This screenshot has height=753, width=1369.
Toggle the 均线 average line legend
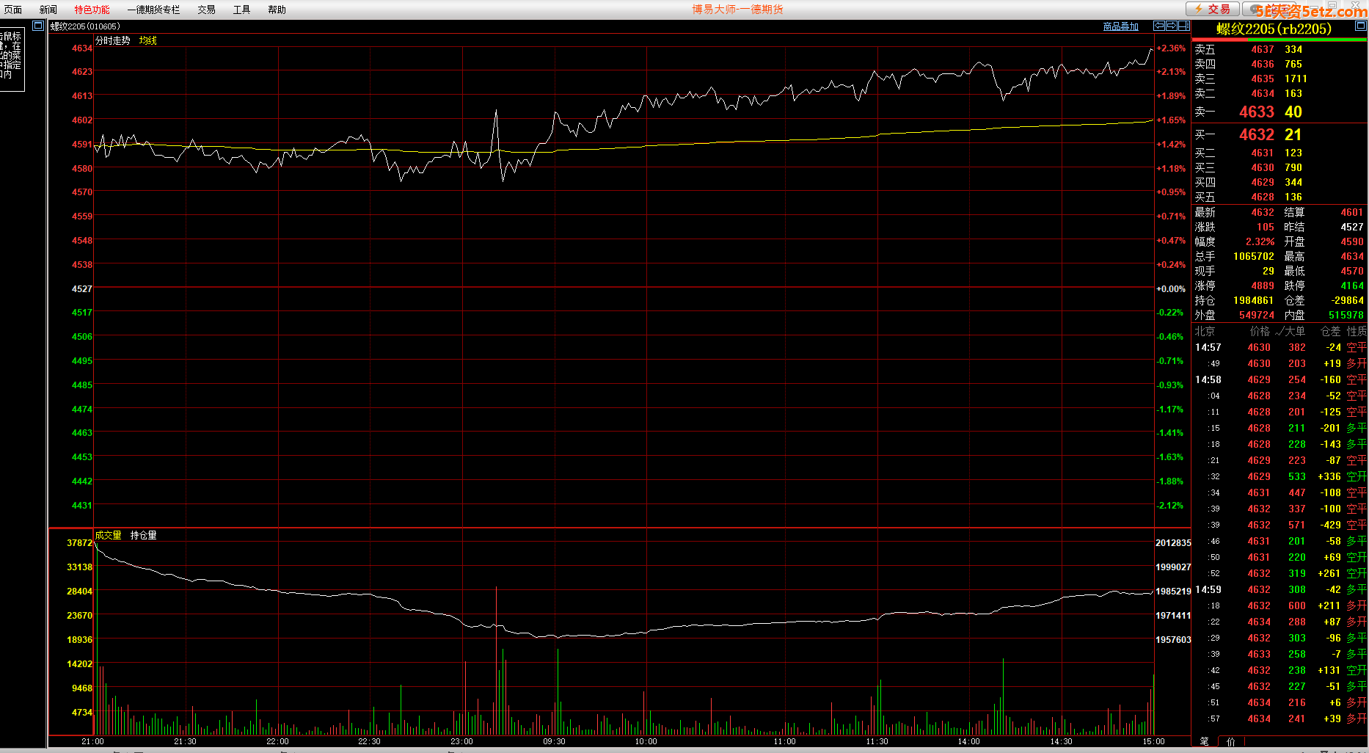[148, 40]
